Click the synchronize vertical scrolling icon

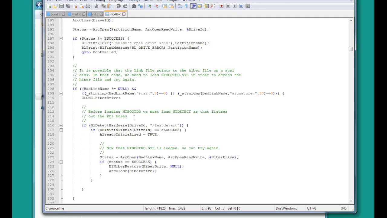click(x=165, y=6)
